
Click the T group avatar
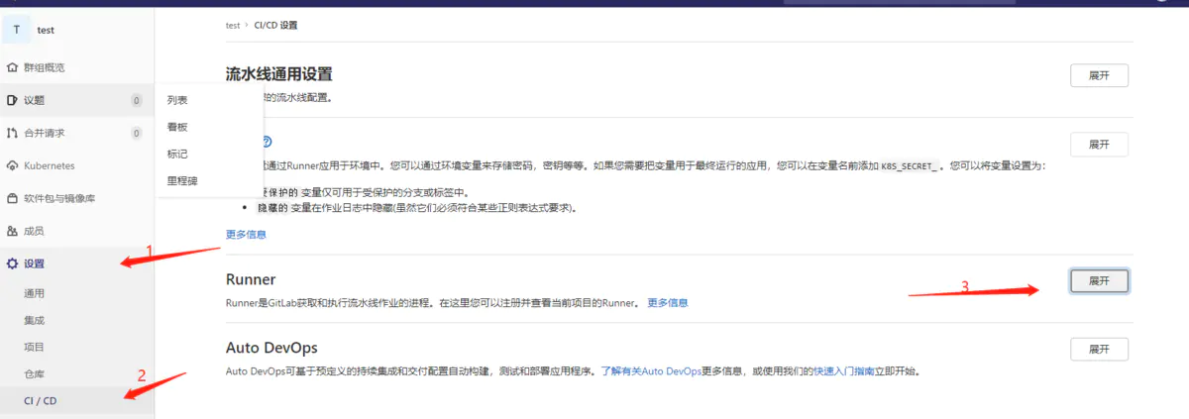(16, 30)
